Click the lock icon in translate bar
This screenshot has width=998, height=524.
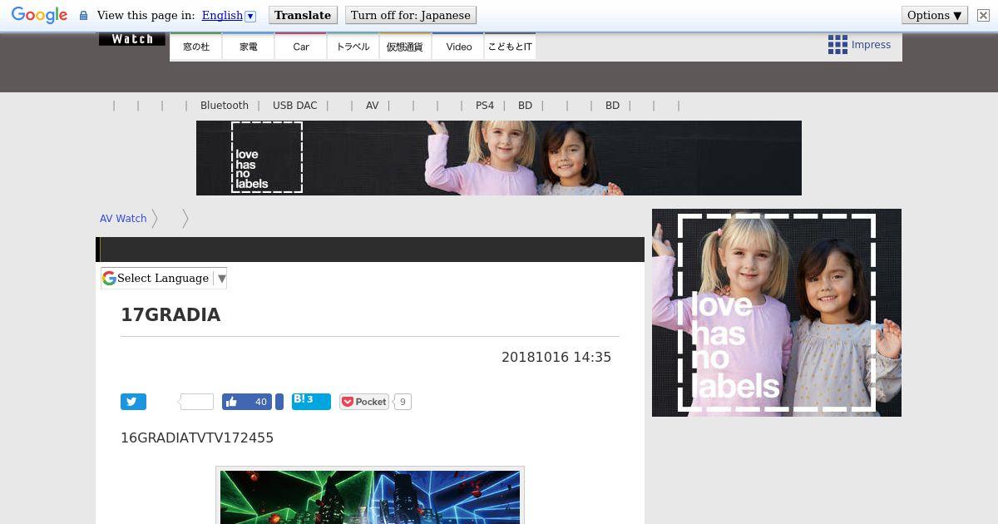point(83,16)
